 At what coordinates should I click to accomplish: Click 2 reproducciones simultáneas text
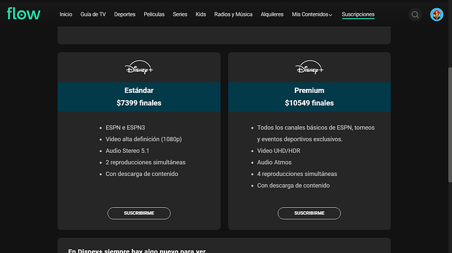[x=145, y=162]
